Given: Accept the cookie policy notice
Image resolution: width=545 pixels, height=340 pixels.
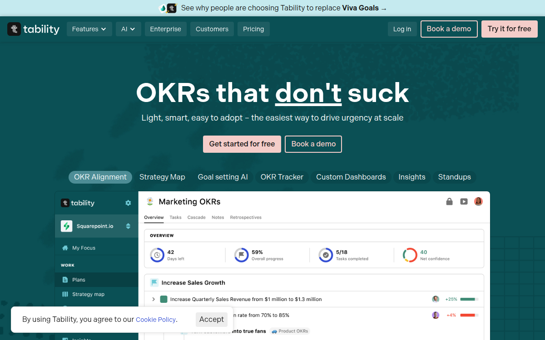Looking at the screenshot, I should (x=212, y=319).
